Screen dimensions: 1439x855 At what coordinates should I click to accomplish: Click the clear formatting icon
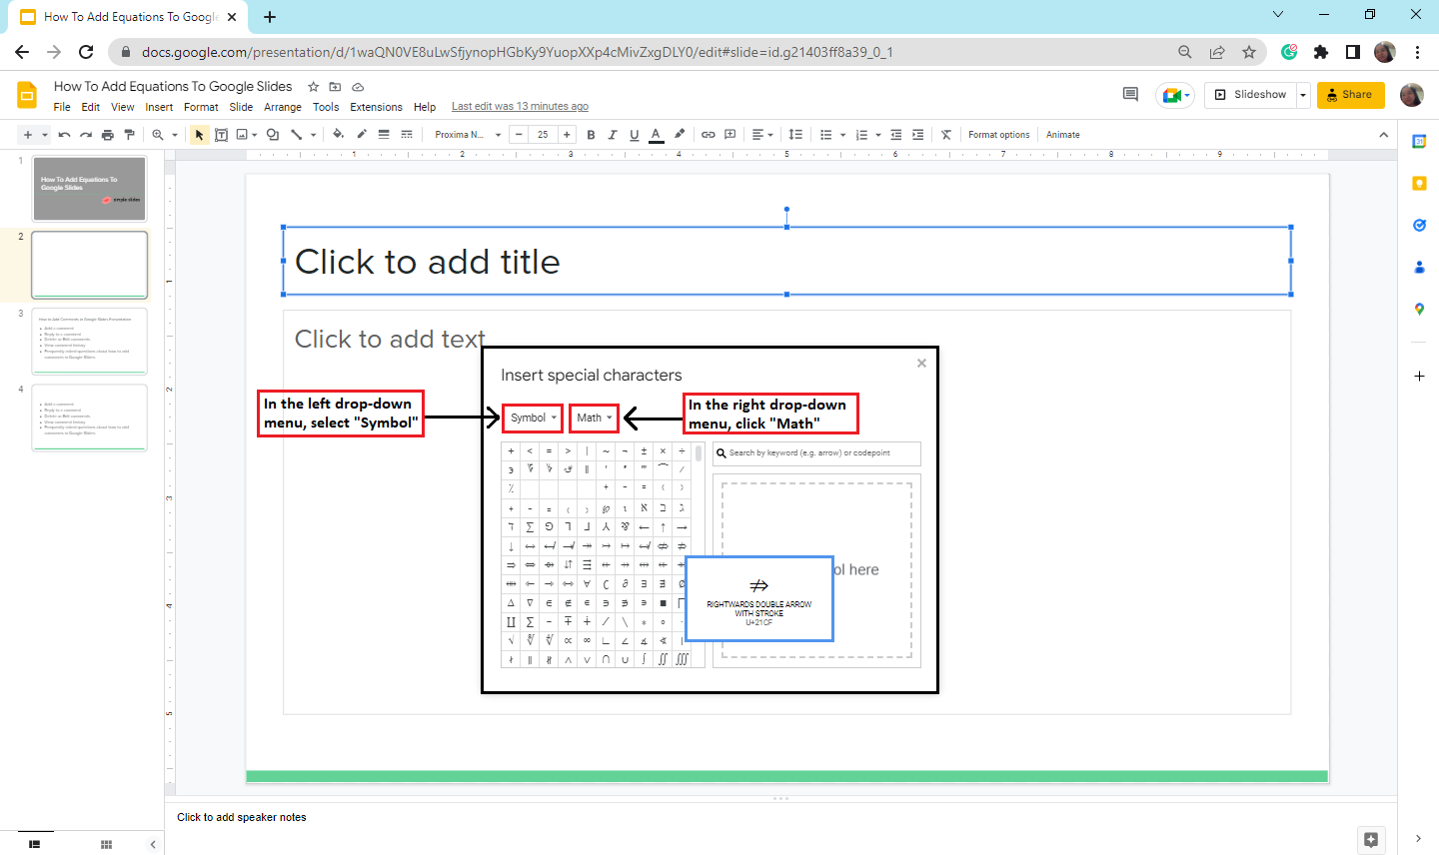(945, 135)
